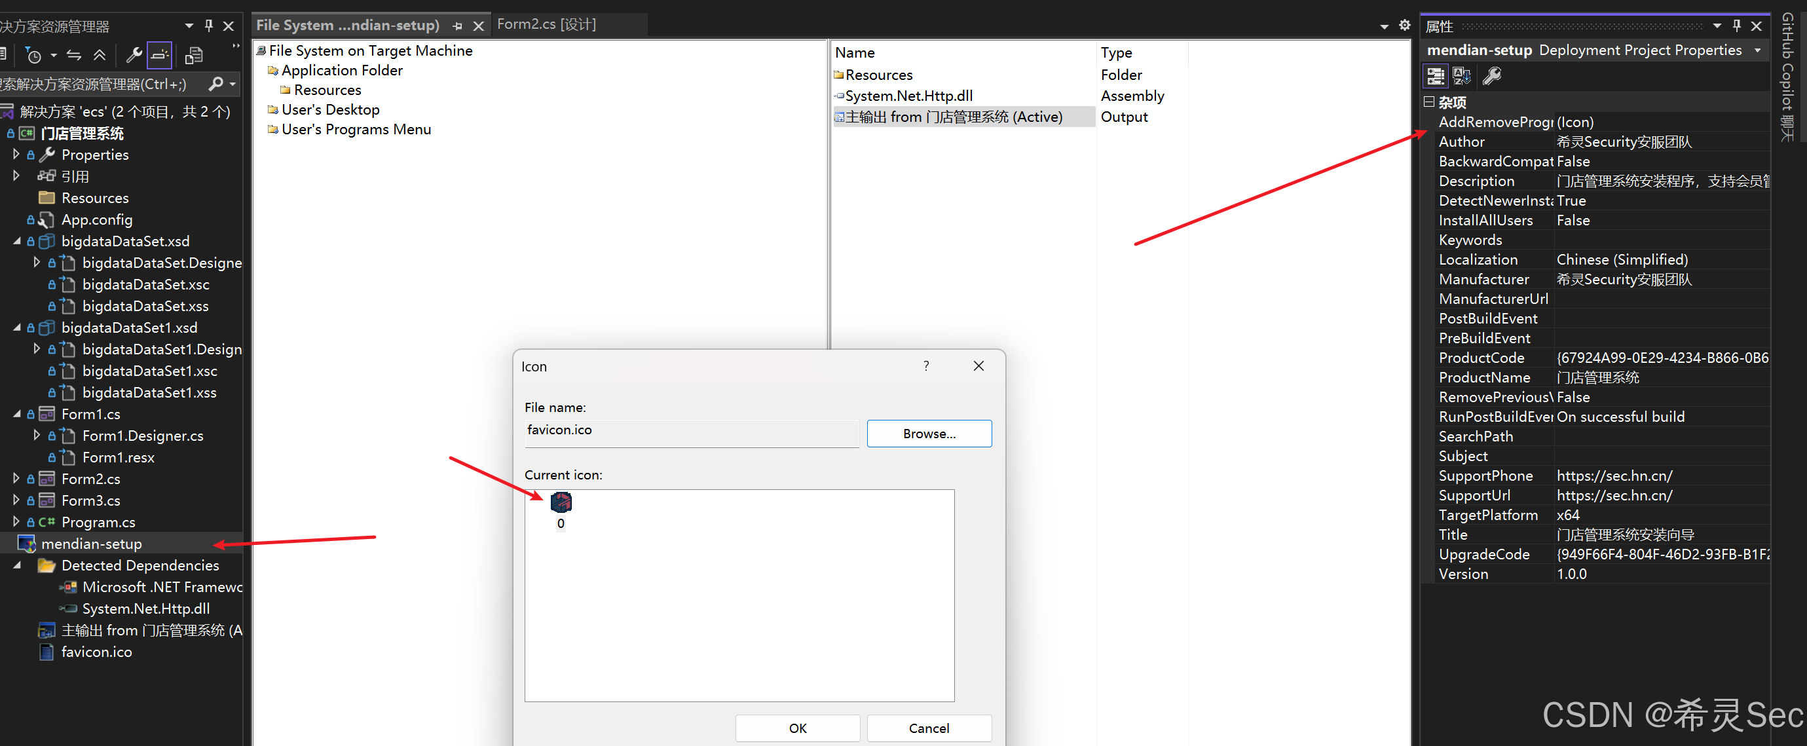The image size is (1807, 746).
Task: Pin the File System mendian-setup tab
Action: click(457, 26)
